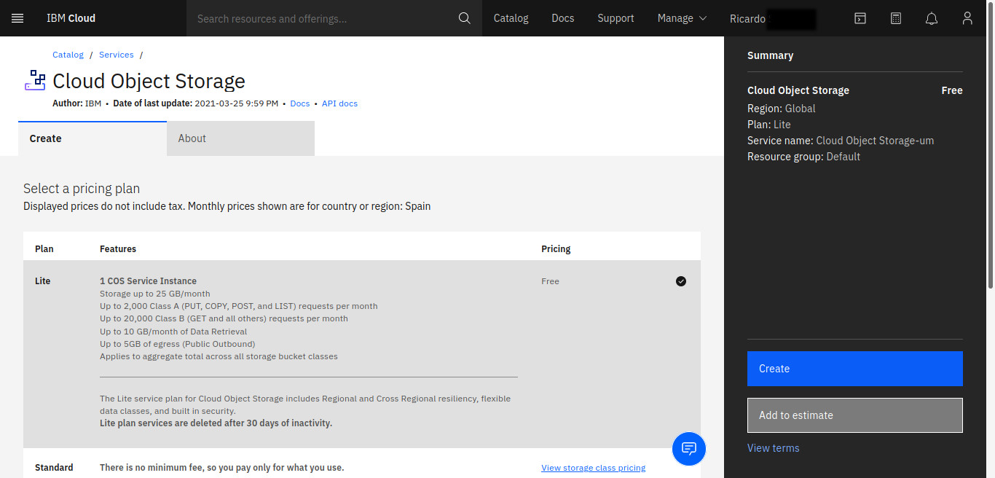Open the Docs link under the title
The image size is (995, 478).
[300, 103]
